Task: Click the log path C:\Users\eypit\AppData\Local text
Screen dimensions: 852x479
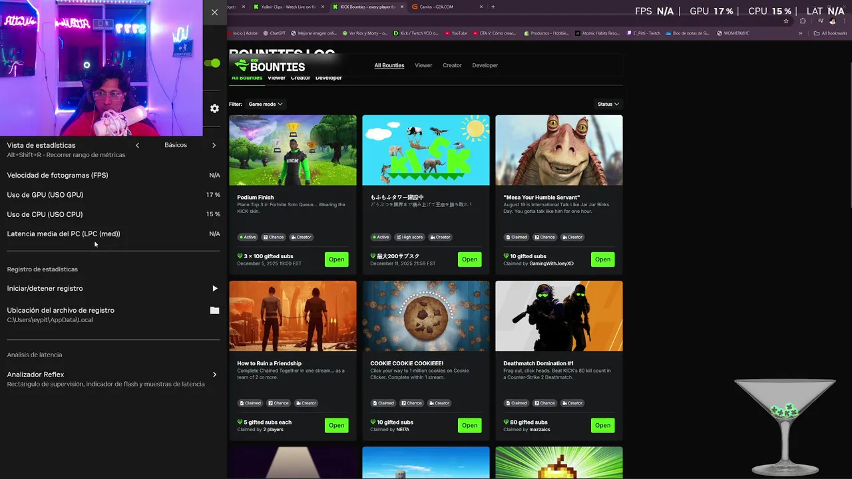Action: point(50,320)
